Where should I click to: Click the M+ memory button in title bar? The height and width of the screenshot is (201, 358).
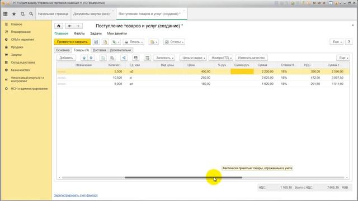319,3
